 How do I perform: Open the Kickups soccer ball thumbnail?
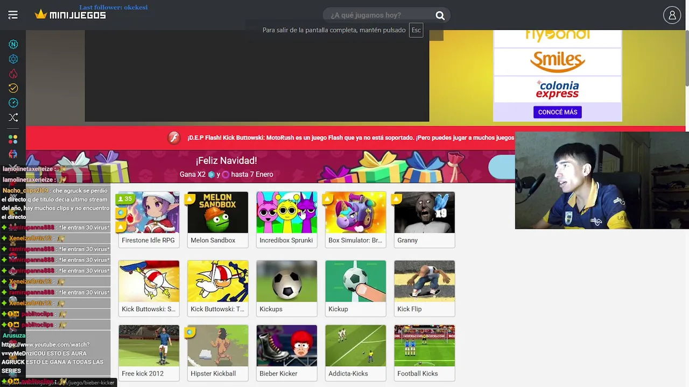(x=287, y=281)
